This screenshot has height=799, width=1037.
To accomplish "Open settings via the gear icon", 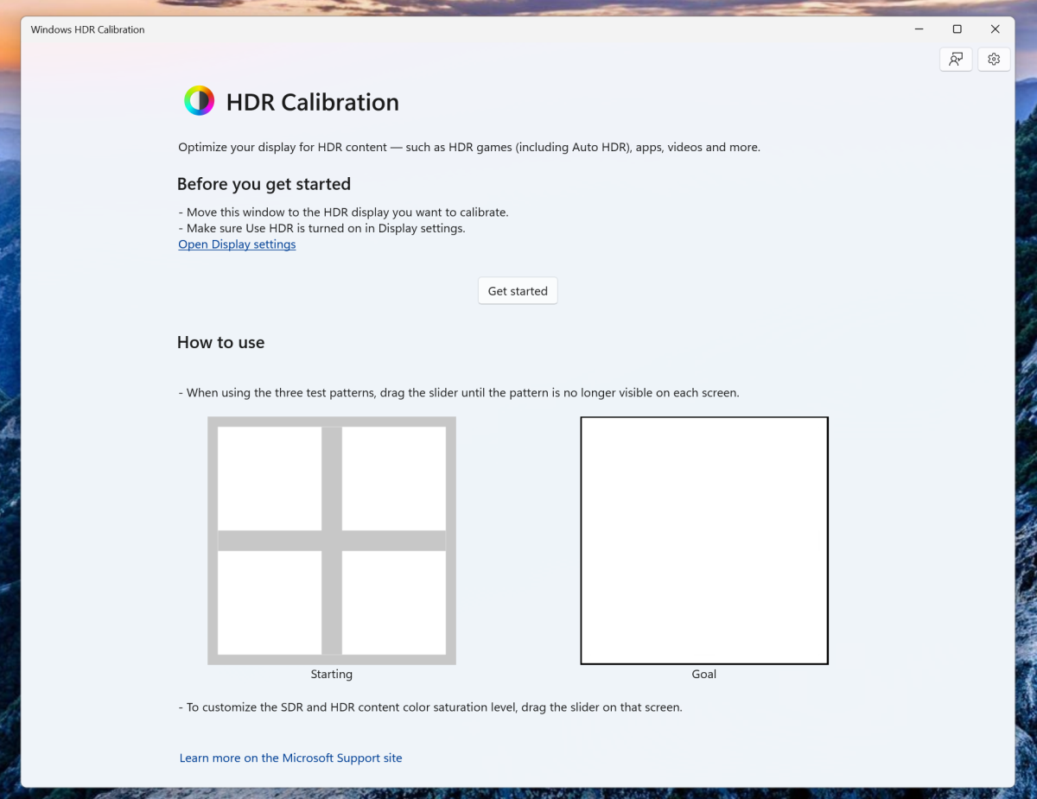I will pos(994,60).
